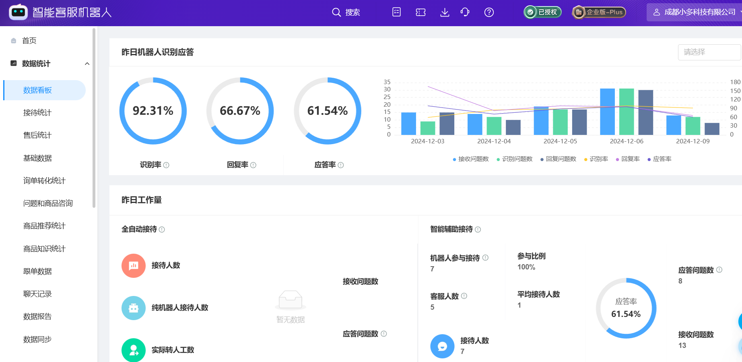Open 跟单数据 in the sidebar
The height and width of the screenshot is (362, 742).
(x=37, y=271)
